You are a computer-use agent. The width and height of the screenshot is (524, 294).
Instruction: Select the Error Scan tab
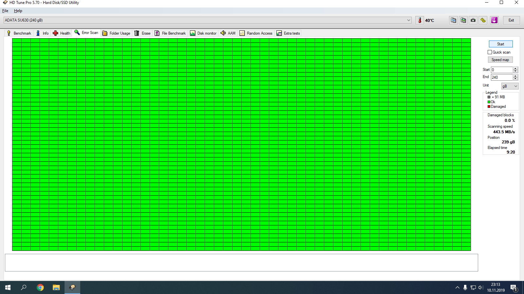pyautogui.click(x=86, y=33)
